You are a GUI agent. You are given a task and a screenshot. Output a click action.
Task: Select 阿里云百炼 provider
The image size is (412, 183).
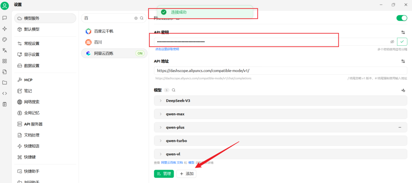tap(114, 53)
